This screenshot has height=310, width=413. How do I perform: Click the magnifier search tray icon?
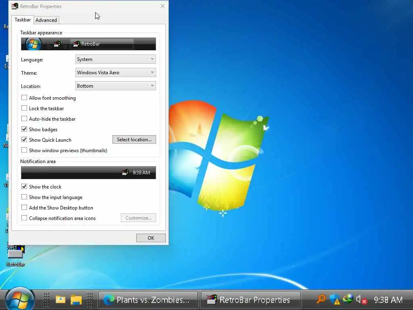[321, 299]
